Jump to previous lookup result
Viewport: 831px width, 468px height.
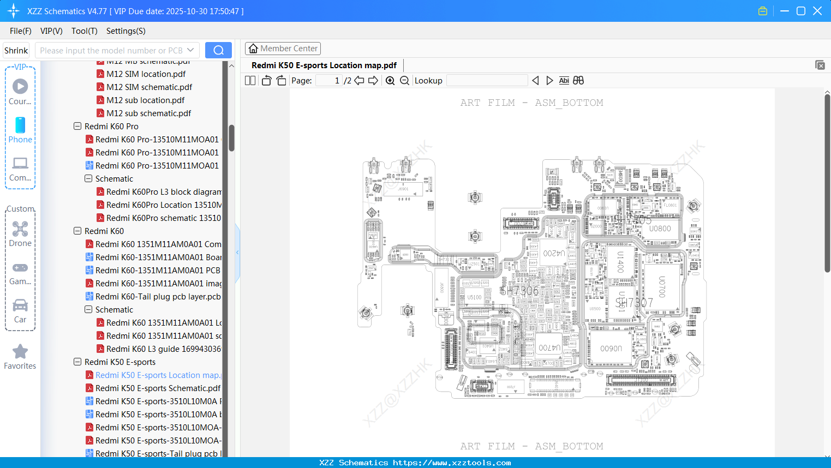[535, 81]
